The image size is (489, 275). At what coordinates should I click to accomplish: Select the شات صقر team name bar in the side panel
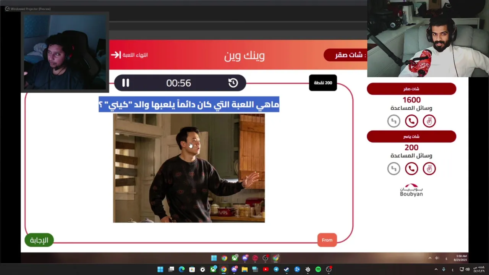(x=411, y=89)
